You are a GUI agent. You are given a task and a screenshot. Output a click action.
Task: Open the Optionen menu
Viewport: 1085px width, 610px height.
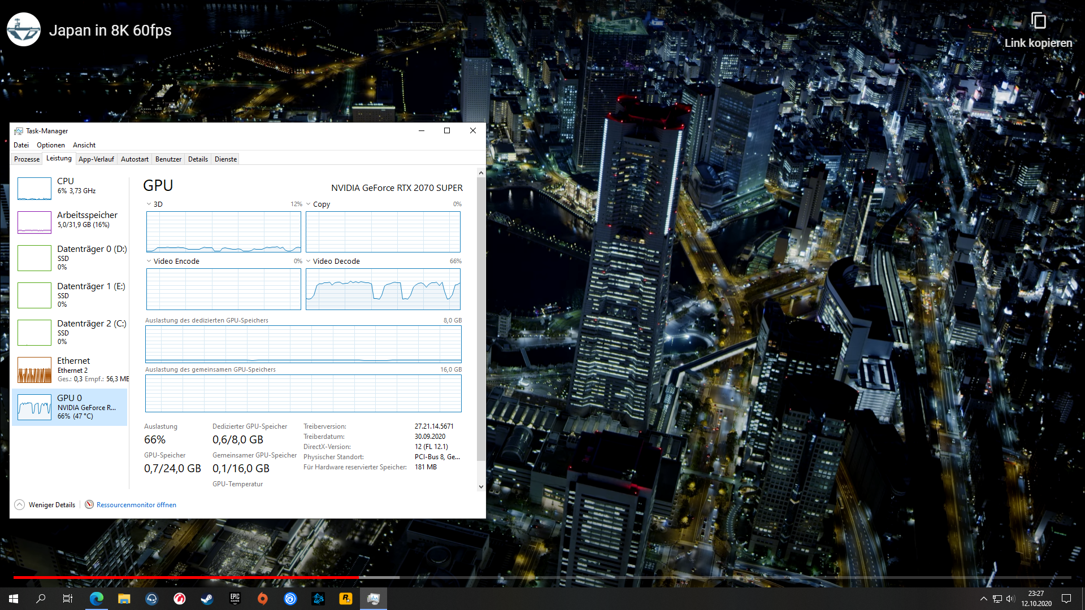[50, 145]
